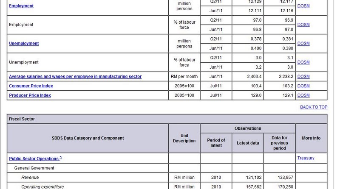Open DOSM link in Average salaries row
Screen dimensions: 340x189
tap(303, 77)
